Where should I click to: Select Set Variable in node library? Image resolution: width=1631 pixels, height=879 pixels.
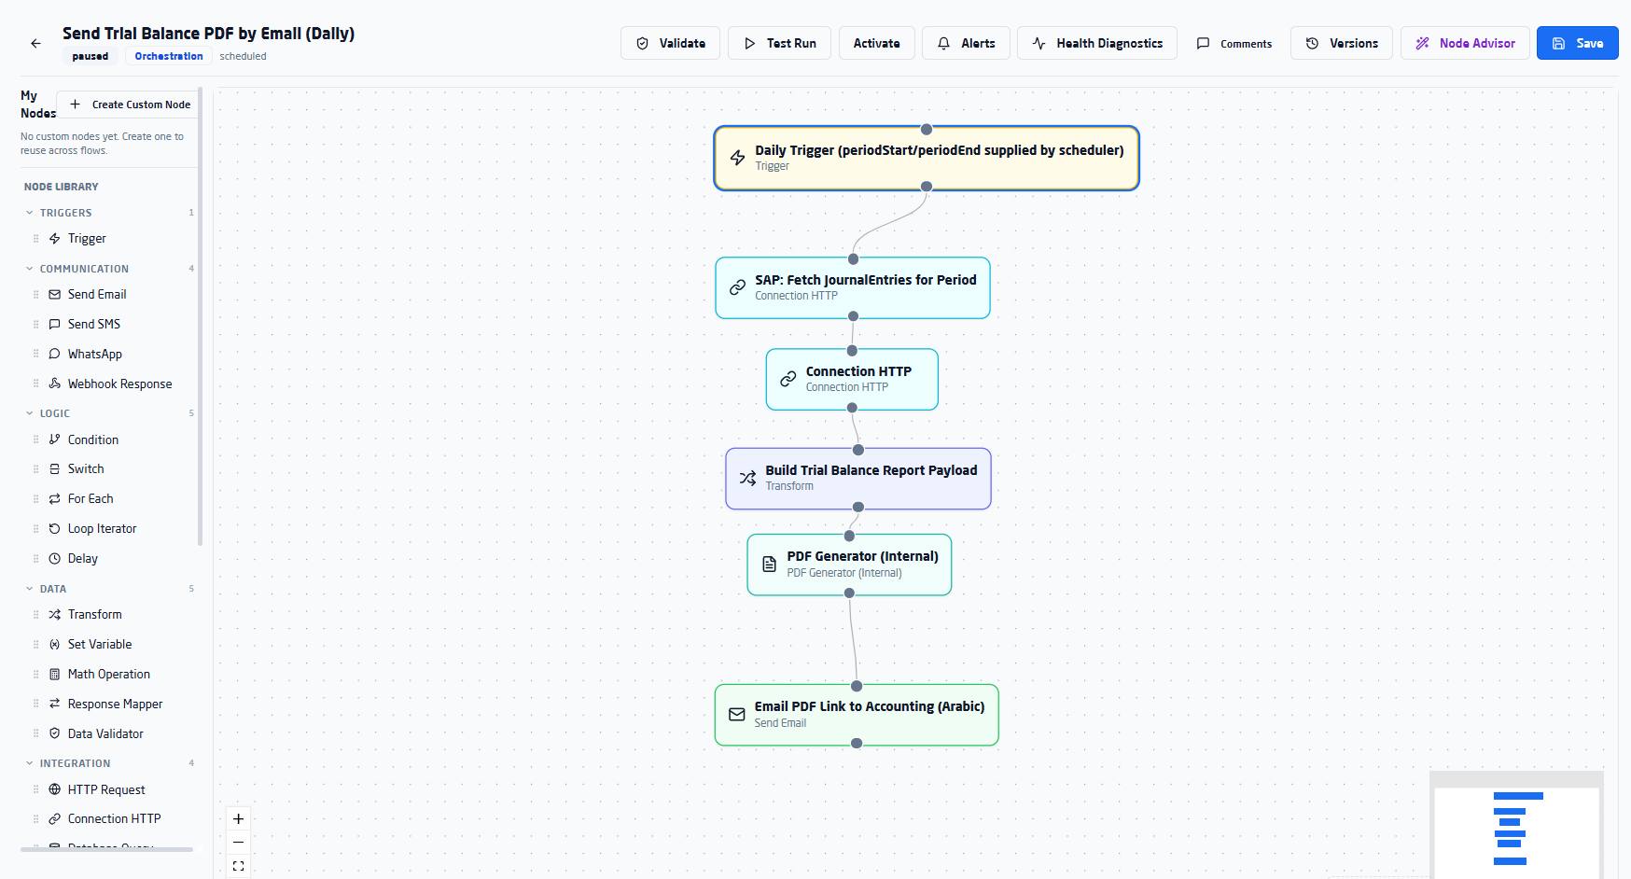[x=110, y=645]
